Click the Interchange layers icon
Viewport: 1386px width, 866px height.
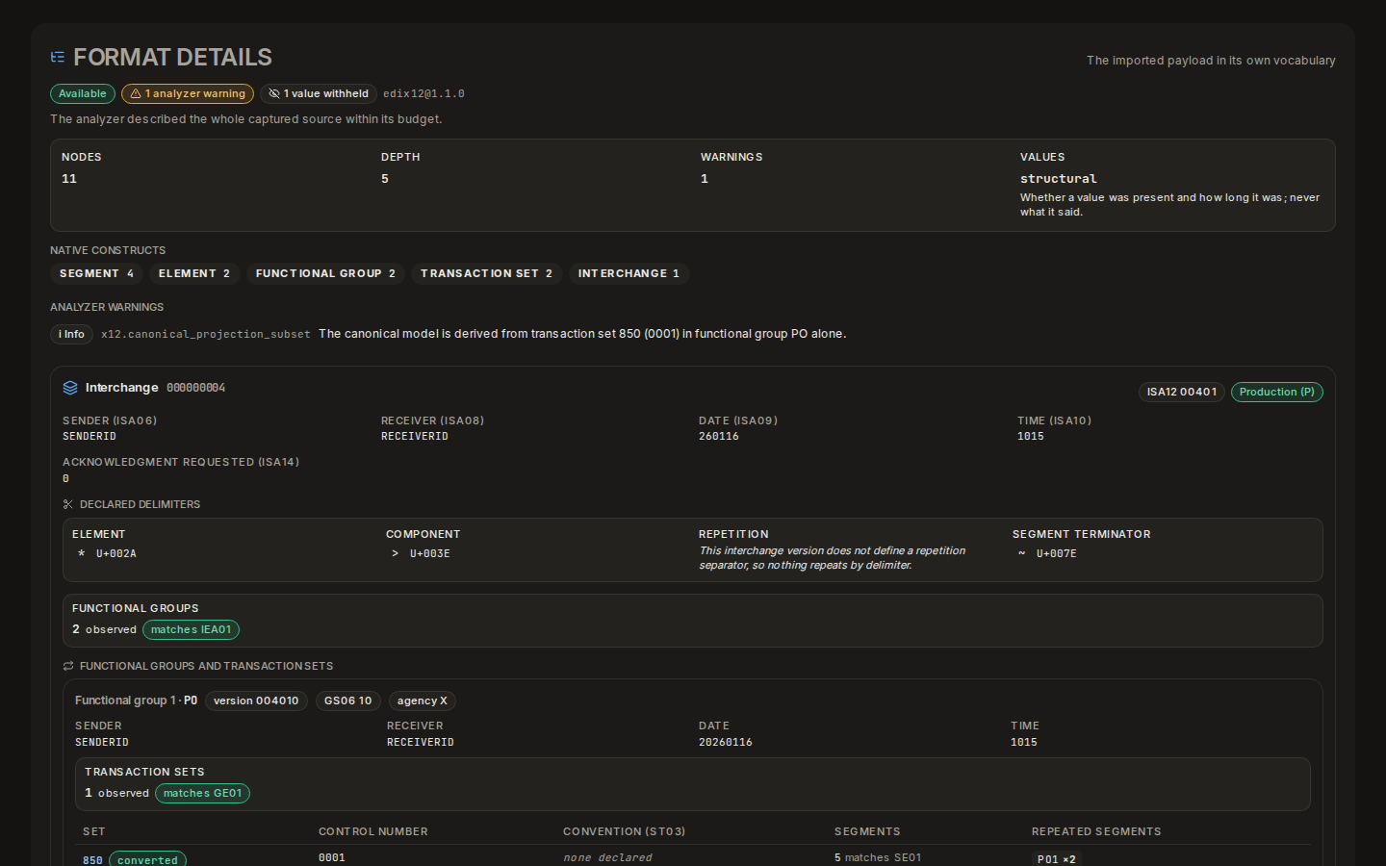click(x=70, y=388)
